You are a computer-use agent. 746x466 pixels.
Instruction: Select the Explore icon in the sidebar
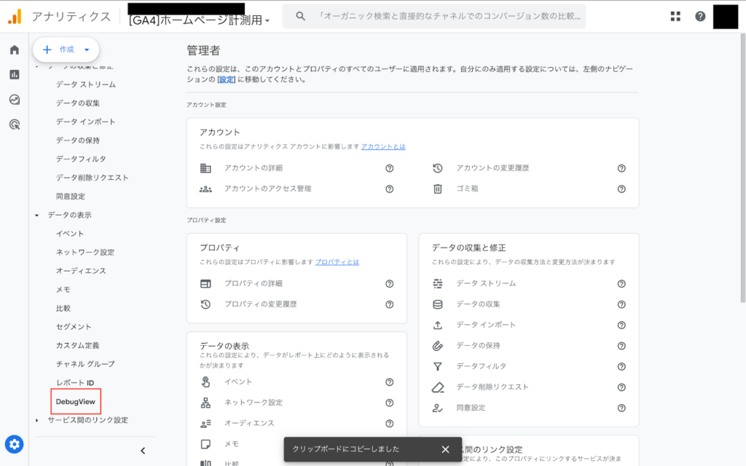pyautogui.click(x=13, y=100)
